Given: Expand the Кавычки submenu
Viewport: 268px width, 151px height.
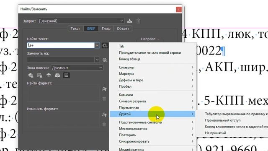Looking at the screenshot, I should [153, 95].
